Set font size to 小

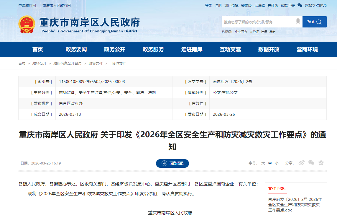coord(277,163)
